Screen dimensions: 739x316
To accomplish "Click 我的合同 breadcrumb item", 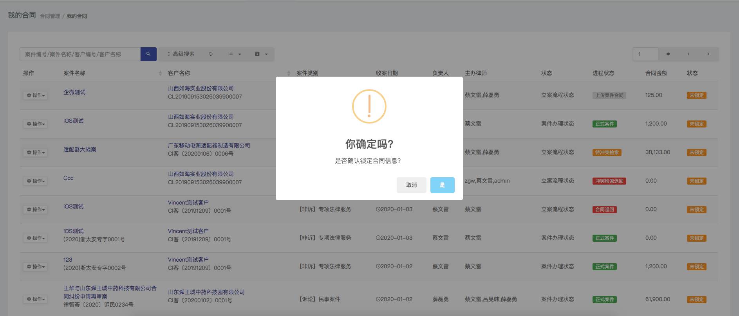I will [x=77, y=16].
